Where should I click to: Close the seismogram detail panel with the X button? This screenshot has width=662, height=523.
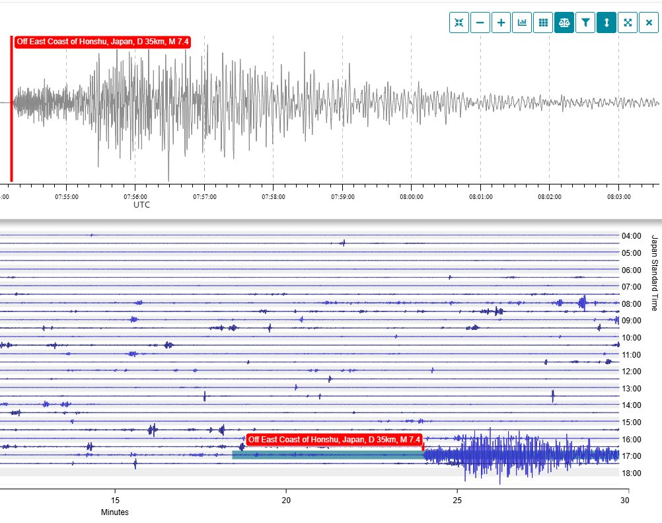pyautogui.click(x=649, y=22)
